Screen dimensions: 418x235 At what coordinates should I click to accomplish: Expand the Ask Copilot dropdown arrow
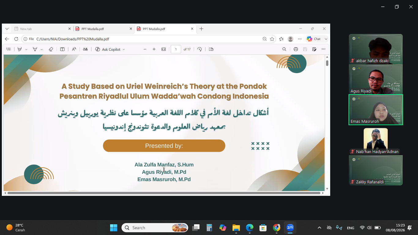(124, 49)
